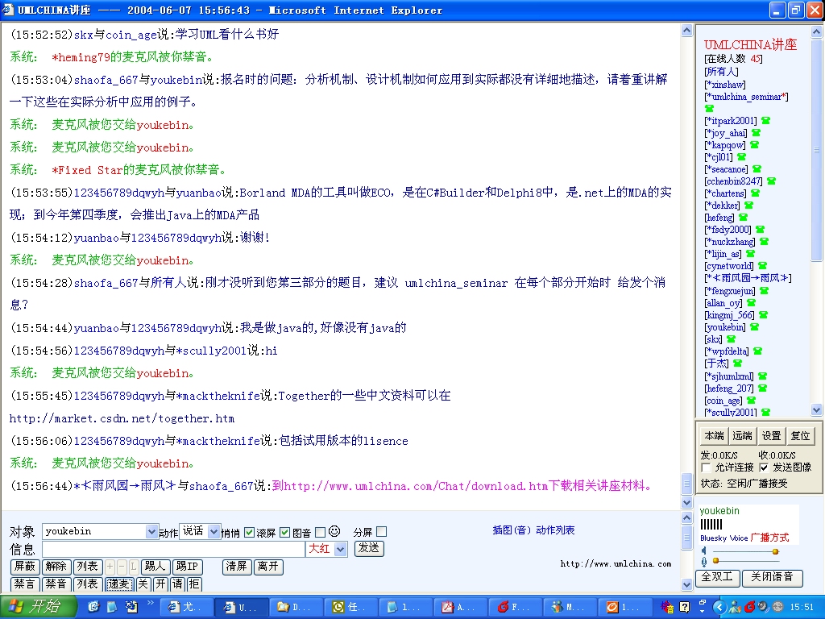
Task: Open the 设置 settings tab
Action: click(771, 436)
